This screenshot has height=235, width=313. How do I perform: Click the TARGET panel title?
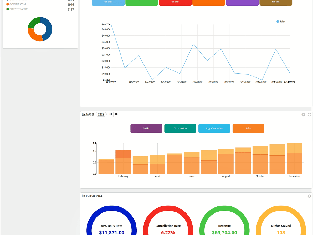pyautogui.click(x=90, y=114)
